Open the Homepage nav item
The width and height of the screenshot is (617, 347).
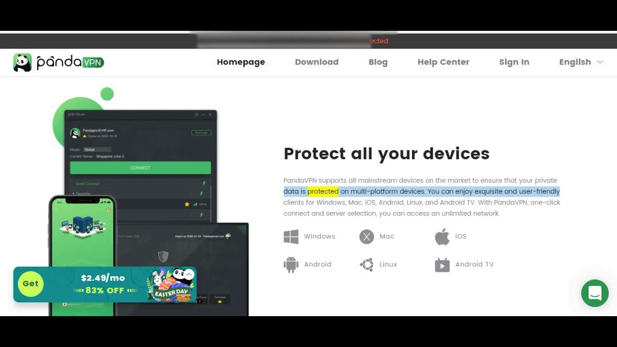(x=241, y=62)
